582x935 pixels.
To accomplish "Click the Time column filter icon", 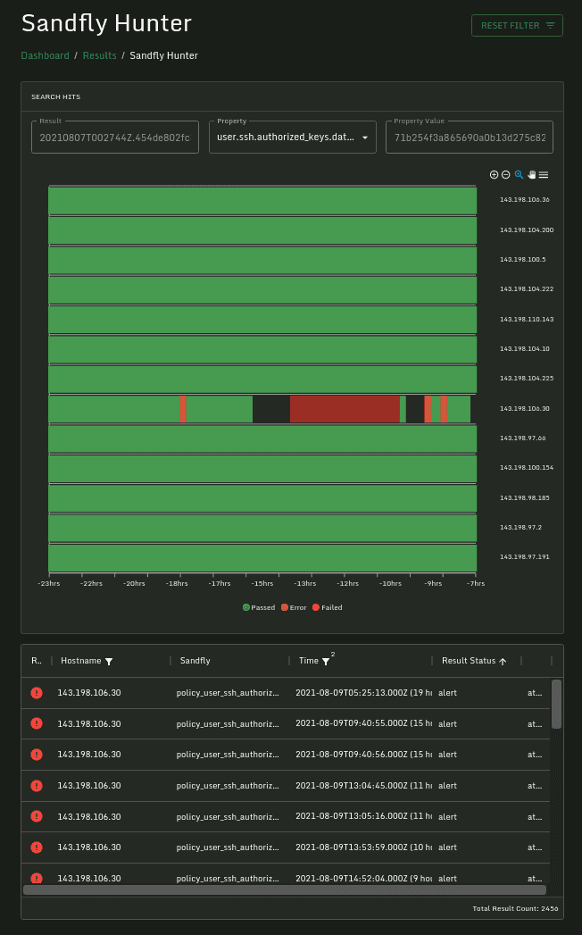I will [326, 662].
